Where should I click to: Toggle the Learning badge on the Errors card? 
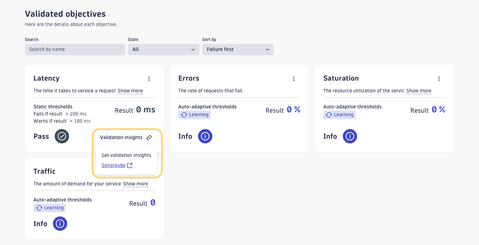[x=194, y=114]
